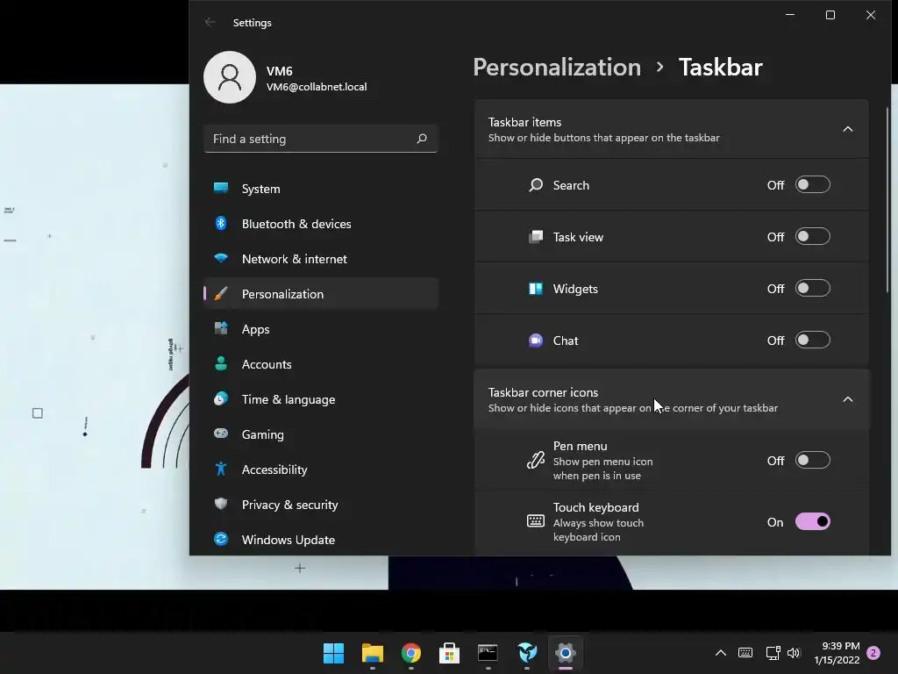The width and height of the screenshot is (898, 674).
Task: Click the Privacy & security label
Action: [289, 505]
